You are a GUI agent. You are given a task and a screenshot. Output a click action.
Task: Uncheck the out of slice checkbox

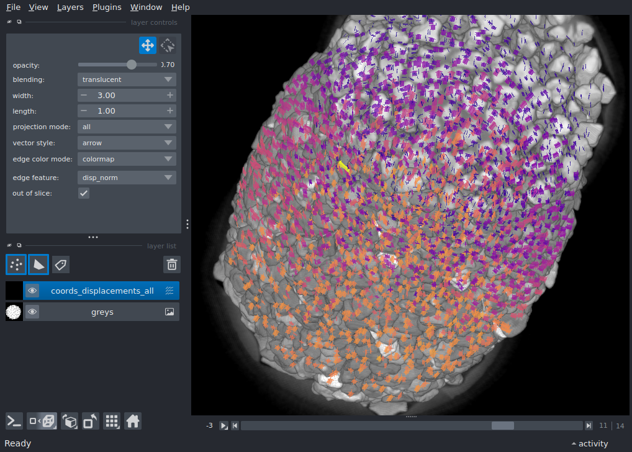84,193
